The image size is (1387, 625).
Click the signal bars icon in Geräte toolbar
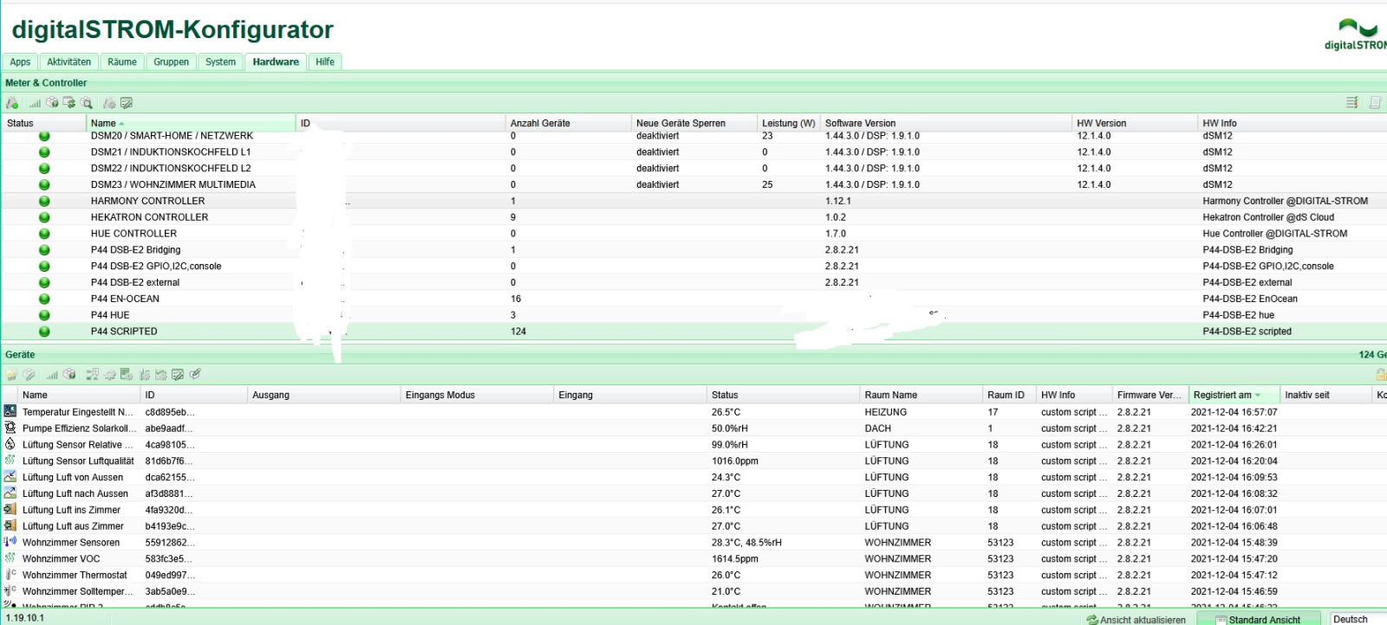[x=52, y=375]
